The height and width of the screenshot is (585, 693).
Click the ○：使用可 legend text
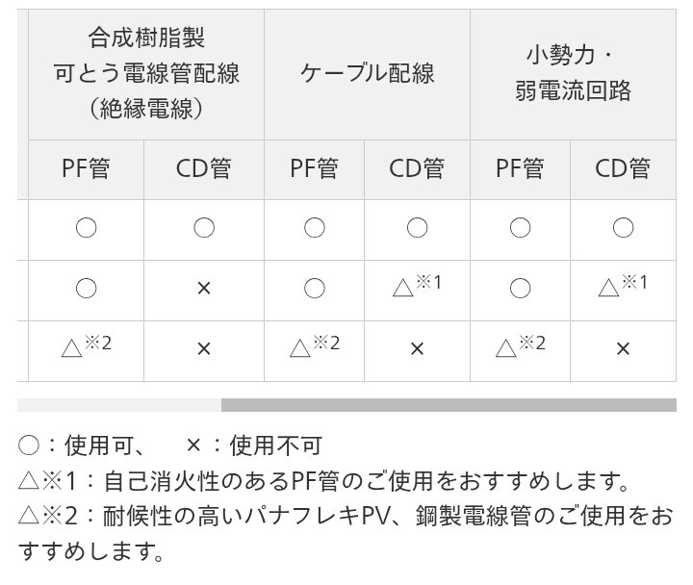click(x=81, y=445)
